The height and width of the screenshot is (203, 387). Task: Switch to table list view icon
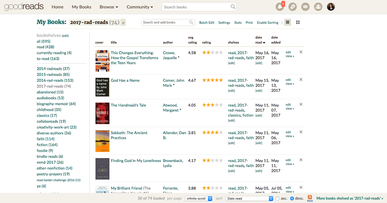click(288, 22)
